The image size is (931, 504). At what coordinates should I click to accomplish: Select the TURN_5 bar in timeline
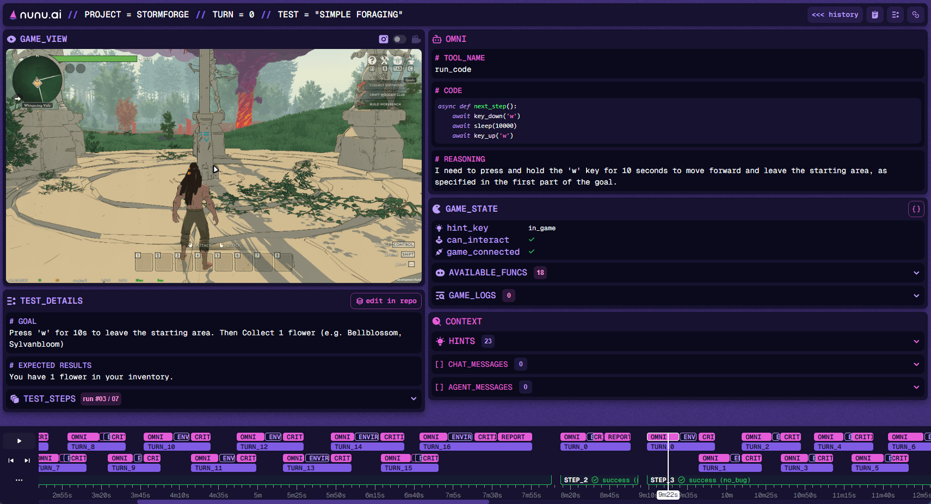[880, 468]
